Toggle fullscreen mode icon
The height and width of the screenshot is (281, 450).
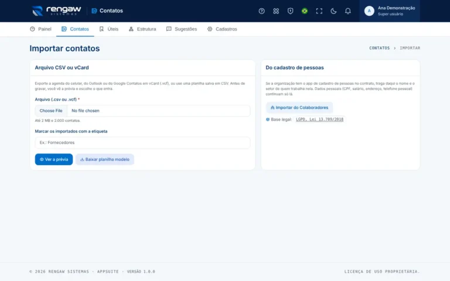coord(319,11)
